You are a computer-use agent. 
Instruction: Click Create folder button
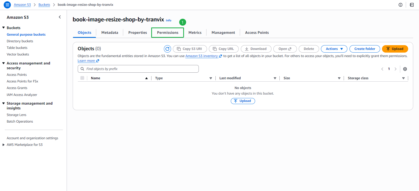tap(365, 49)
